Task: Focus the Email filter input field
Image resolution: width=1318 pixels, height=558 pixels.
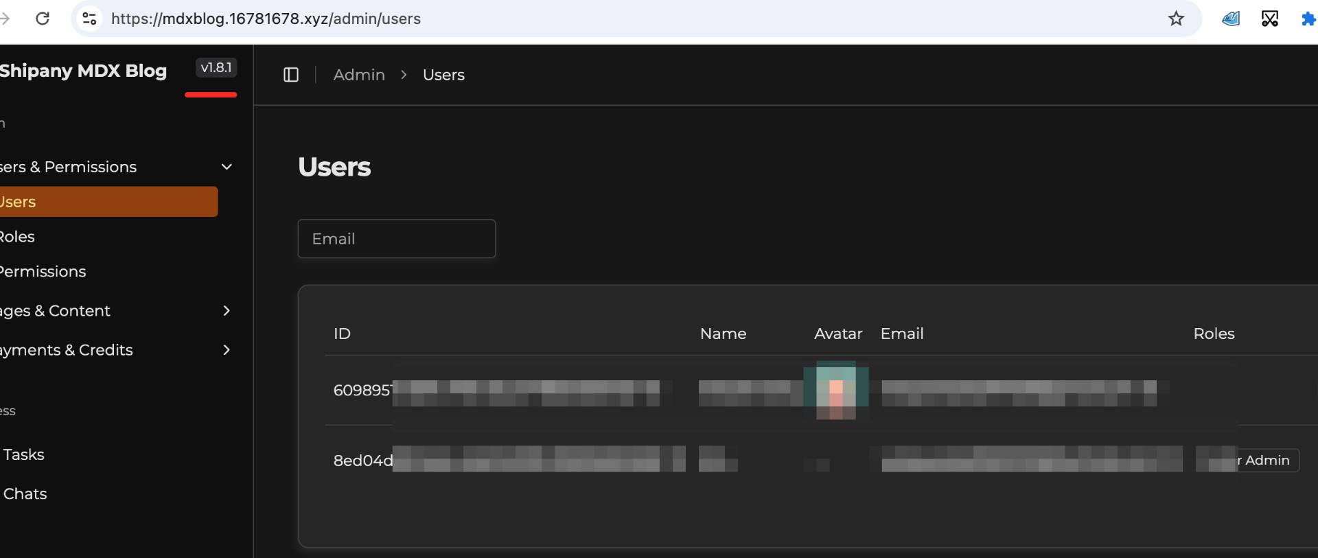Action: (397, 239)
